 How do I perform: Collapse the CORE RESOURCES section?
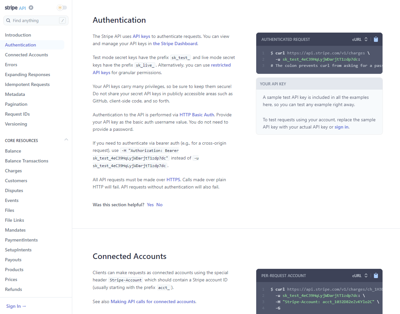pos(66,140)
